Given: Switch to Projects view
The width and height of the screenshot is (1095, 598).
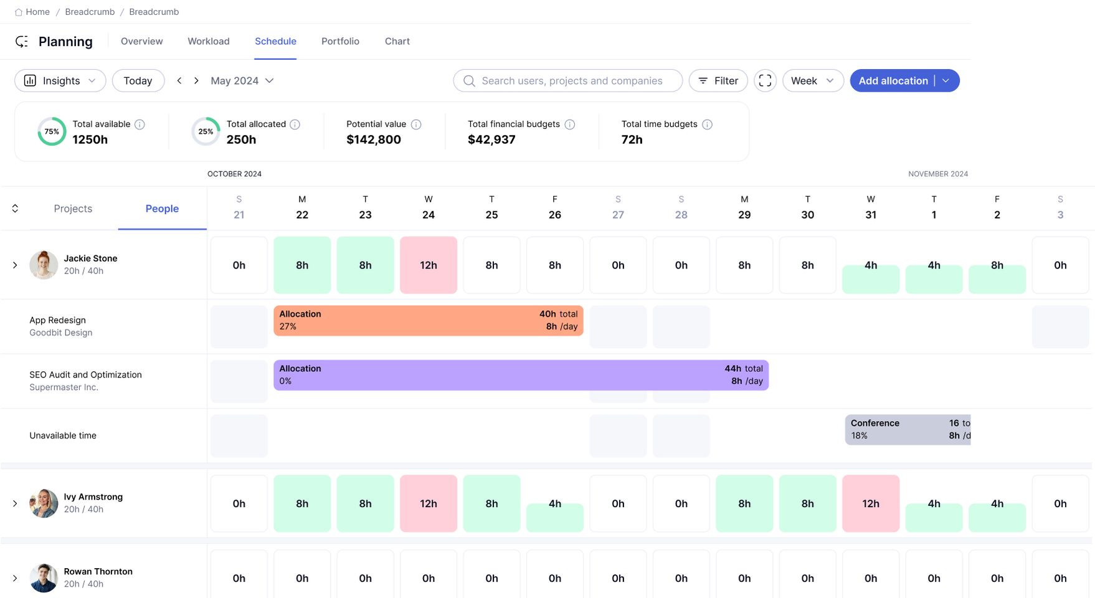Looking at the screenshot, I should point(73,209).
